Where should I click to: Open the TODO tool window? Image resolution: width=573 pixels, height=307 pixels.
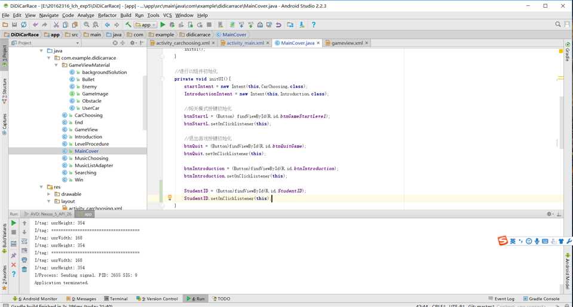pyautogui.click(x=222, y=299)
